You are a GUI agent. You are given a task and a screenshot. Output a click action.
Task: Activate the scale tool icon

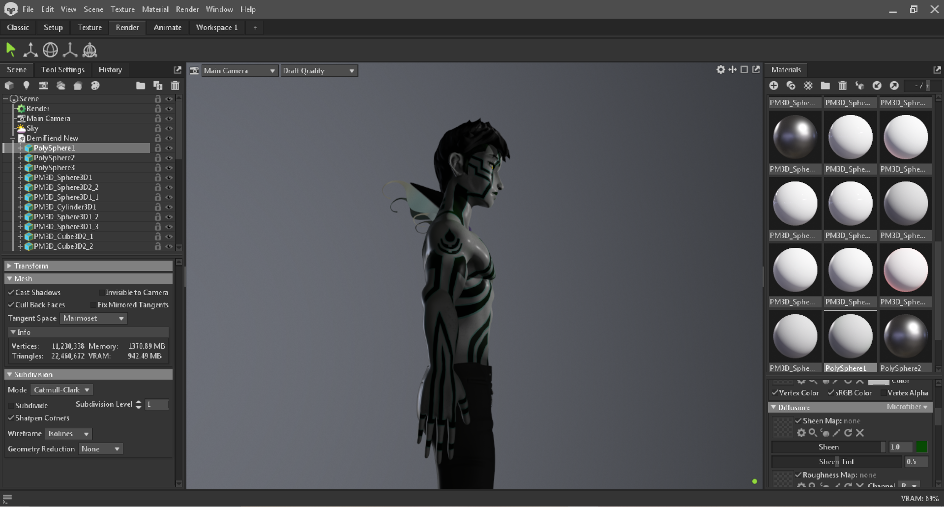[70, 50]
